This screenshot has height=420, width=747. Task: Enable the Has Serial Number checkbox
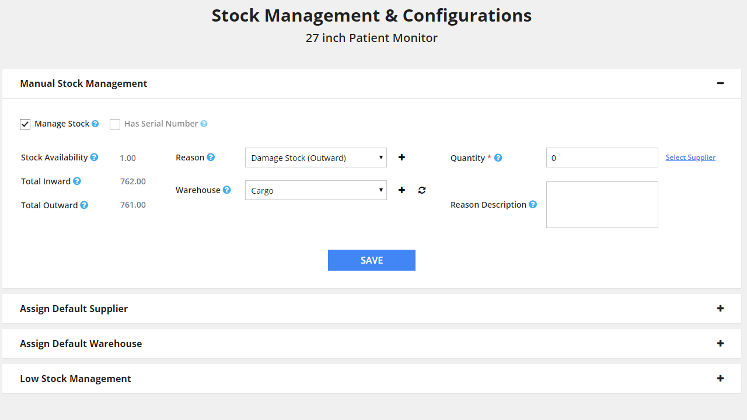click(115, 124)
